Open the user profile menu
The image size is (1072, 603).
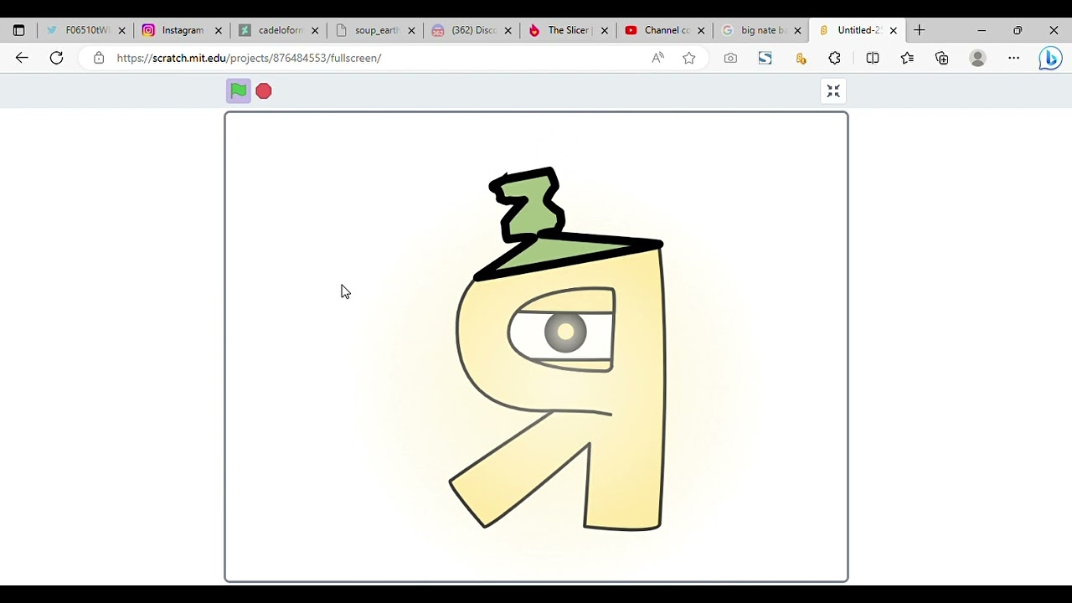pos(977,58)
